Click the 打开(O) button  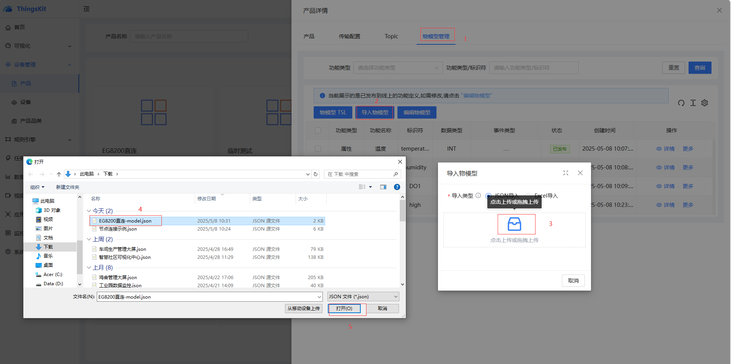pyautogui.click(x=344, y=309)
